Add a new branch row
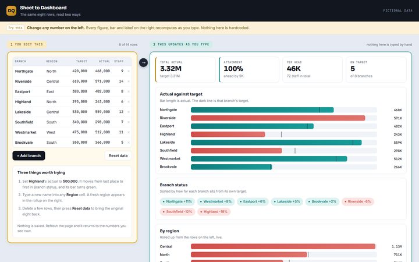419x262 pixels. [x=29, y=155]
